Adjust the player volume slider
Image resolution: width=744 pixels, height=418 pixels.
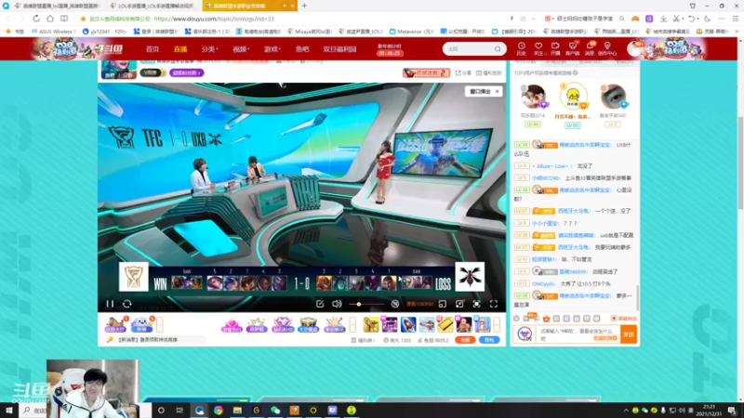366,304
